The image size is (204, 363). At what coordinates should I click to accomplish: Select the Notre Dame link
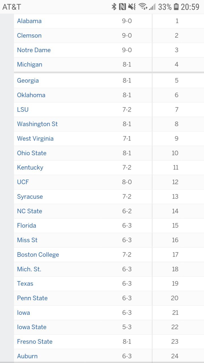(x=34, y=50)
